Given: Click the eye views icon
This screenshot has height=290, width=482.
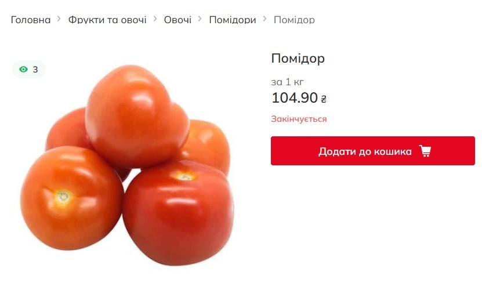Looking at the screenshot, I should tap(23, 69).
